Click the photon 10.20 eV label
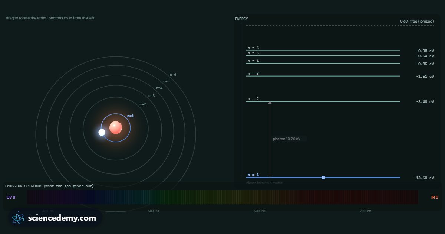Viewport: 445px width, 234px height. (x=287, y=139)
